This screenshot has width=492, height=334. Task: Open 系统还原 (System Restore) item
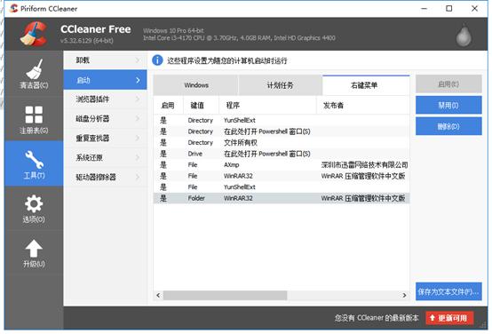[x=105, y=157]
